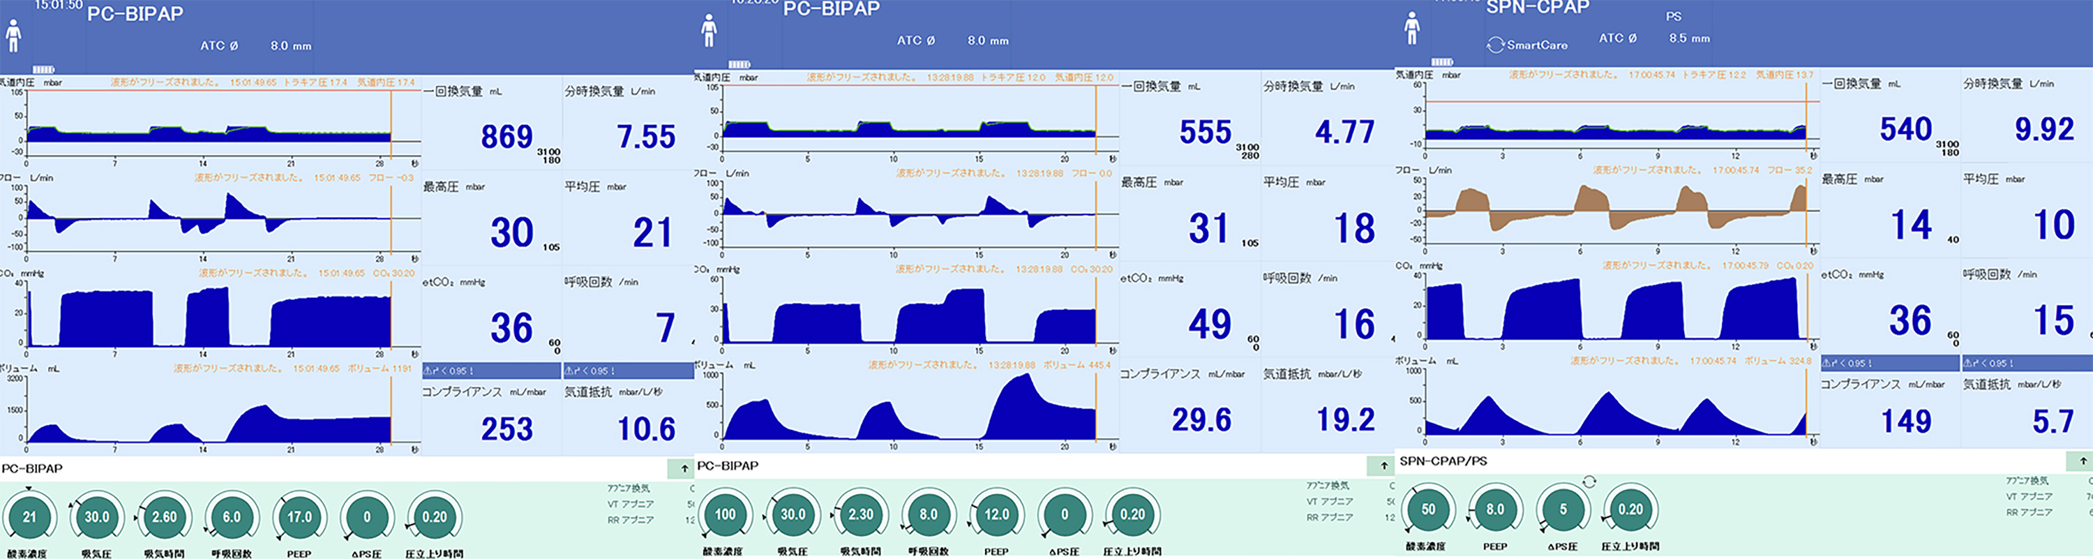The width and height of the screenshot is (2093, 559).
Task: Select the 呼吸回数 dial showing 8.0
Action: (928, 514)
